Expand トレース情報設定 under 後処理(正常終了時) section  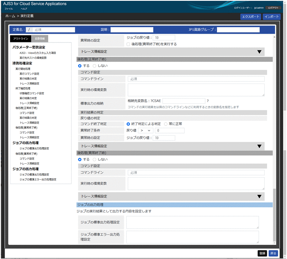click(259, 146)
